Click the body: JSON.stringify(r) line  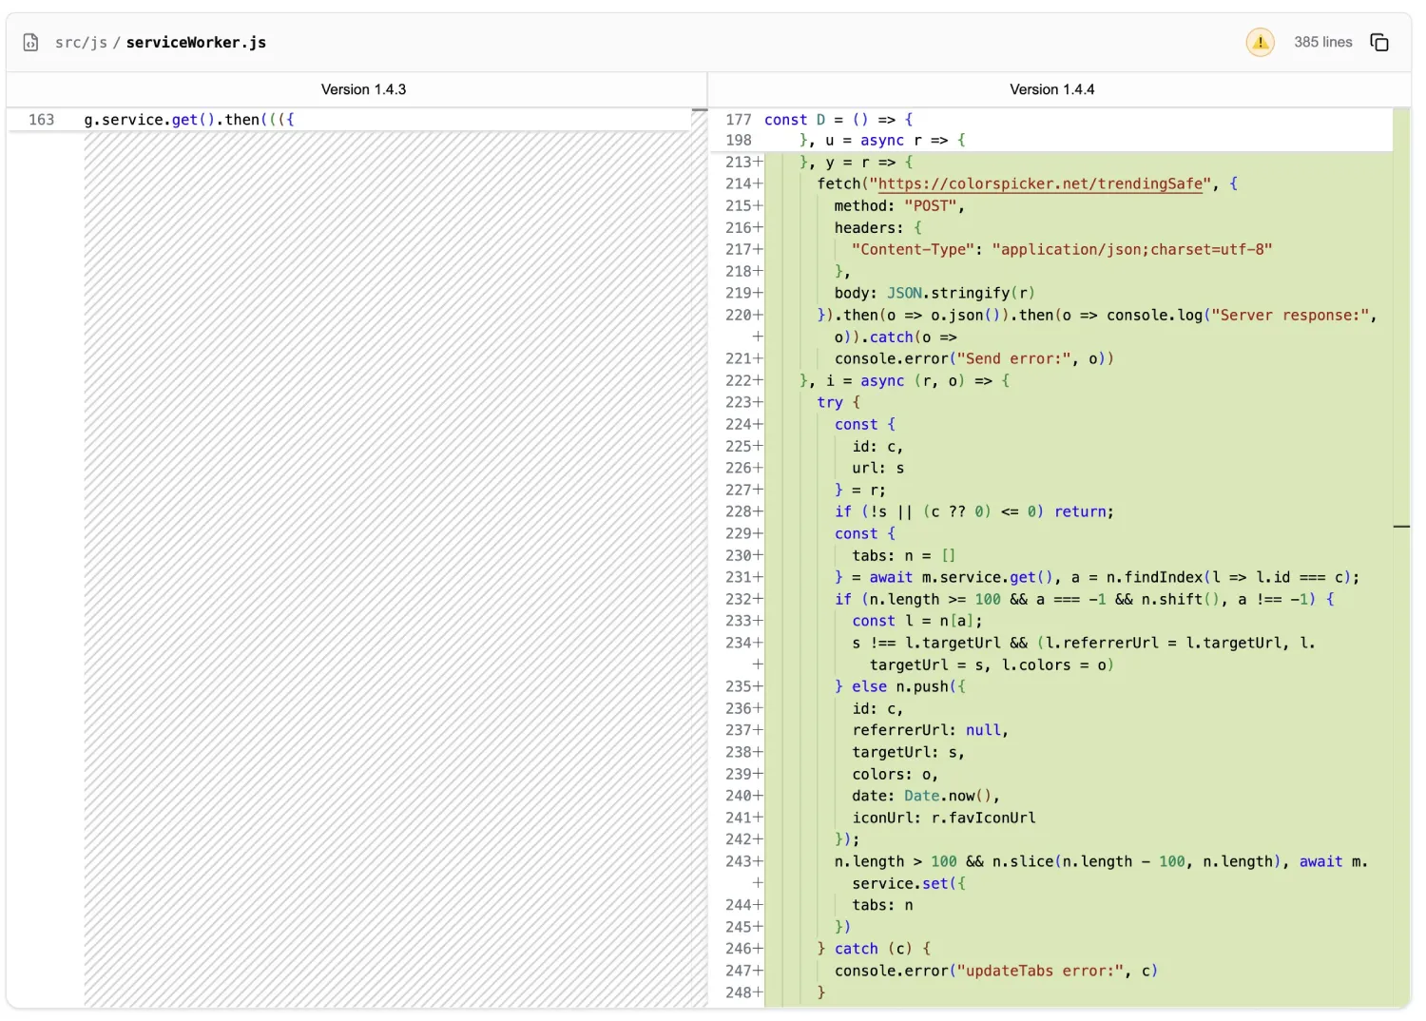(935, 294)
